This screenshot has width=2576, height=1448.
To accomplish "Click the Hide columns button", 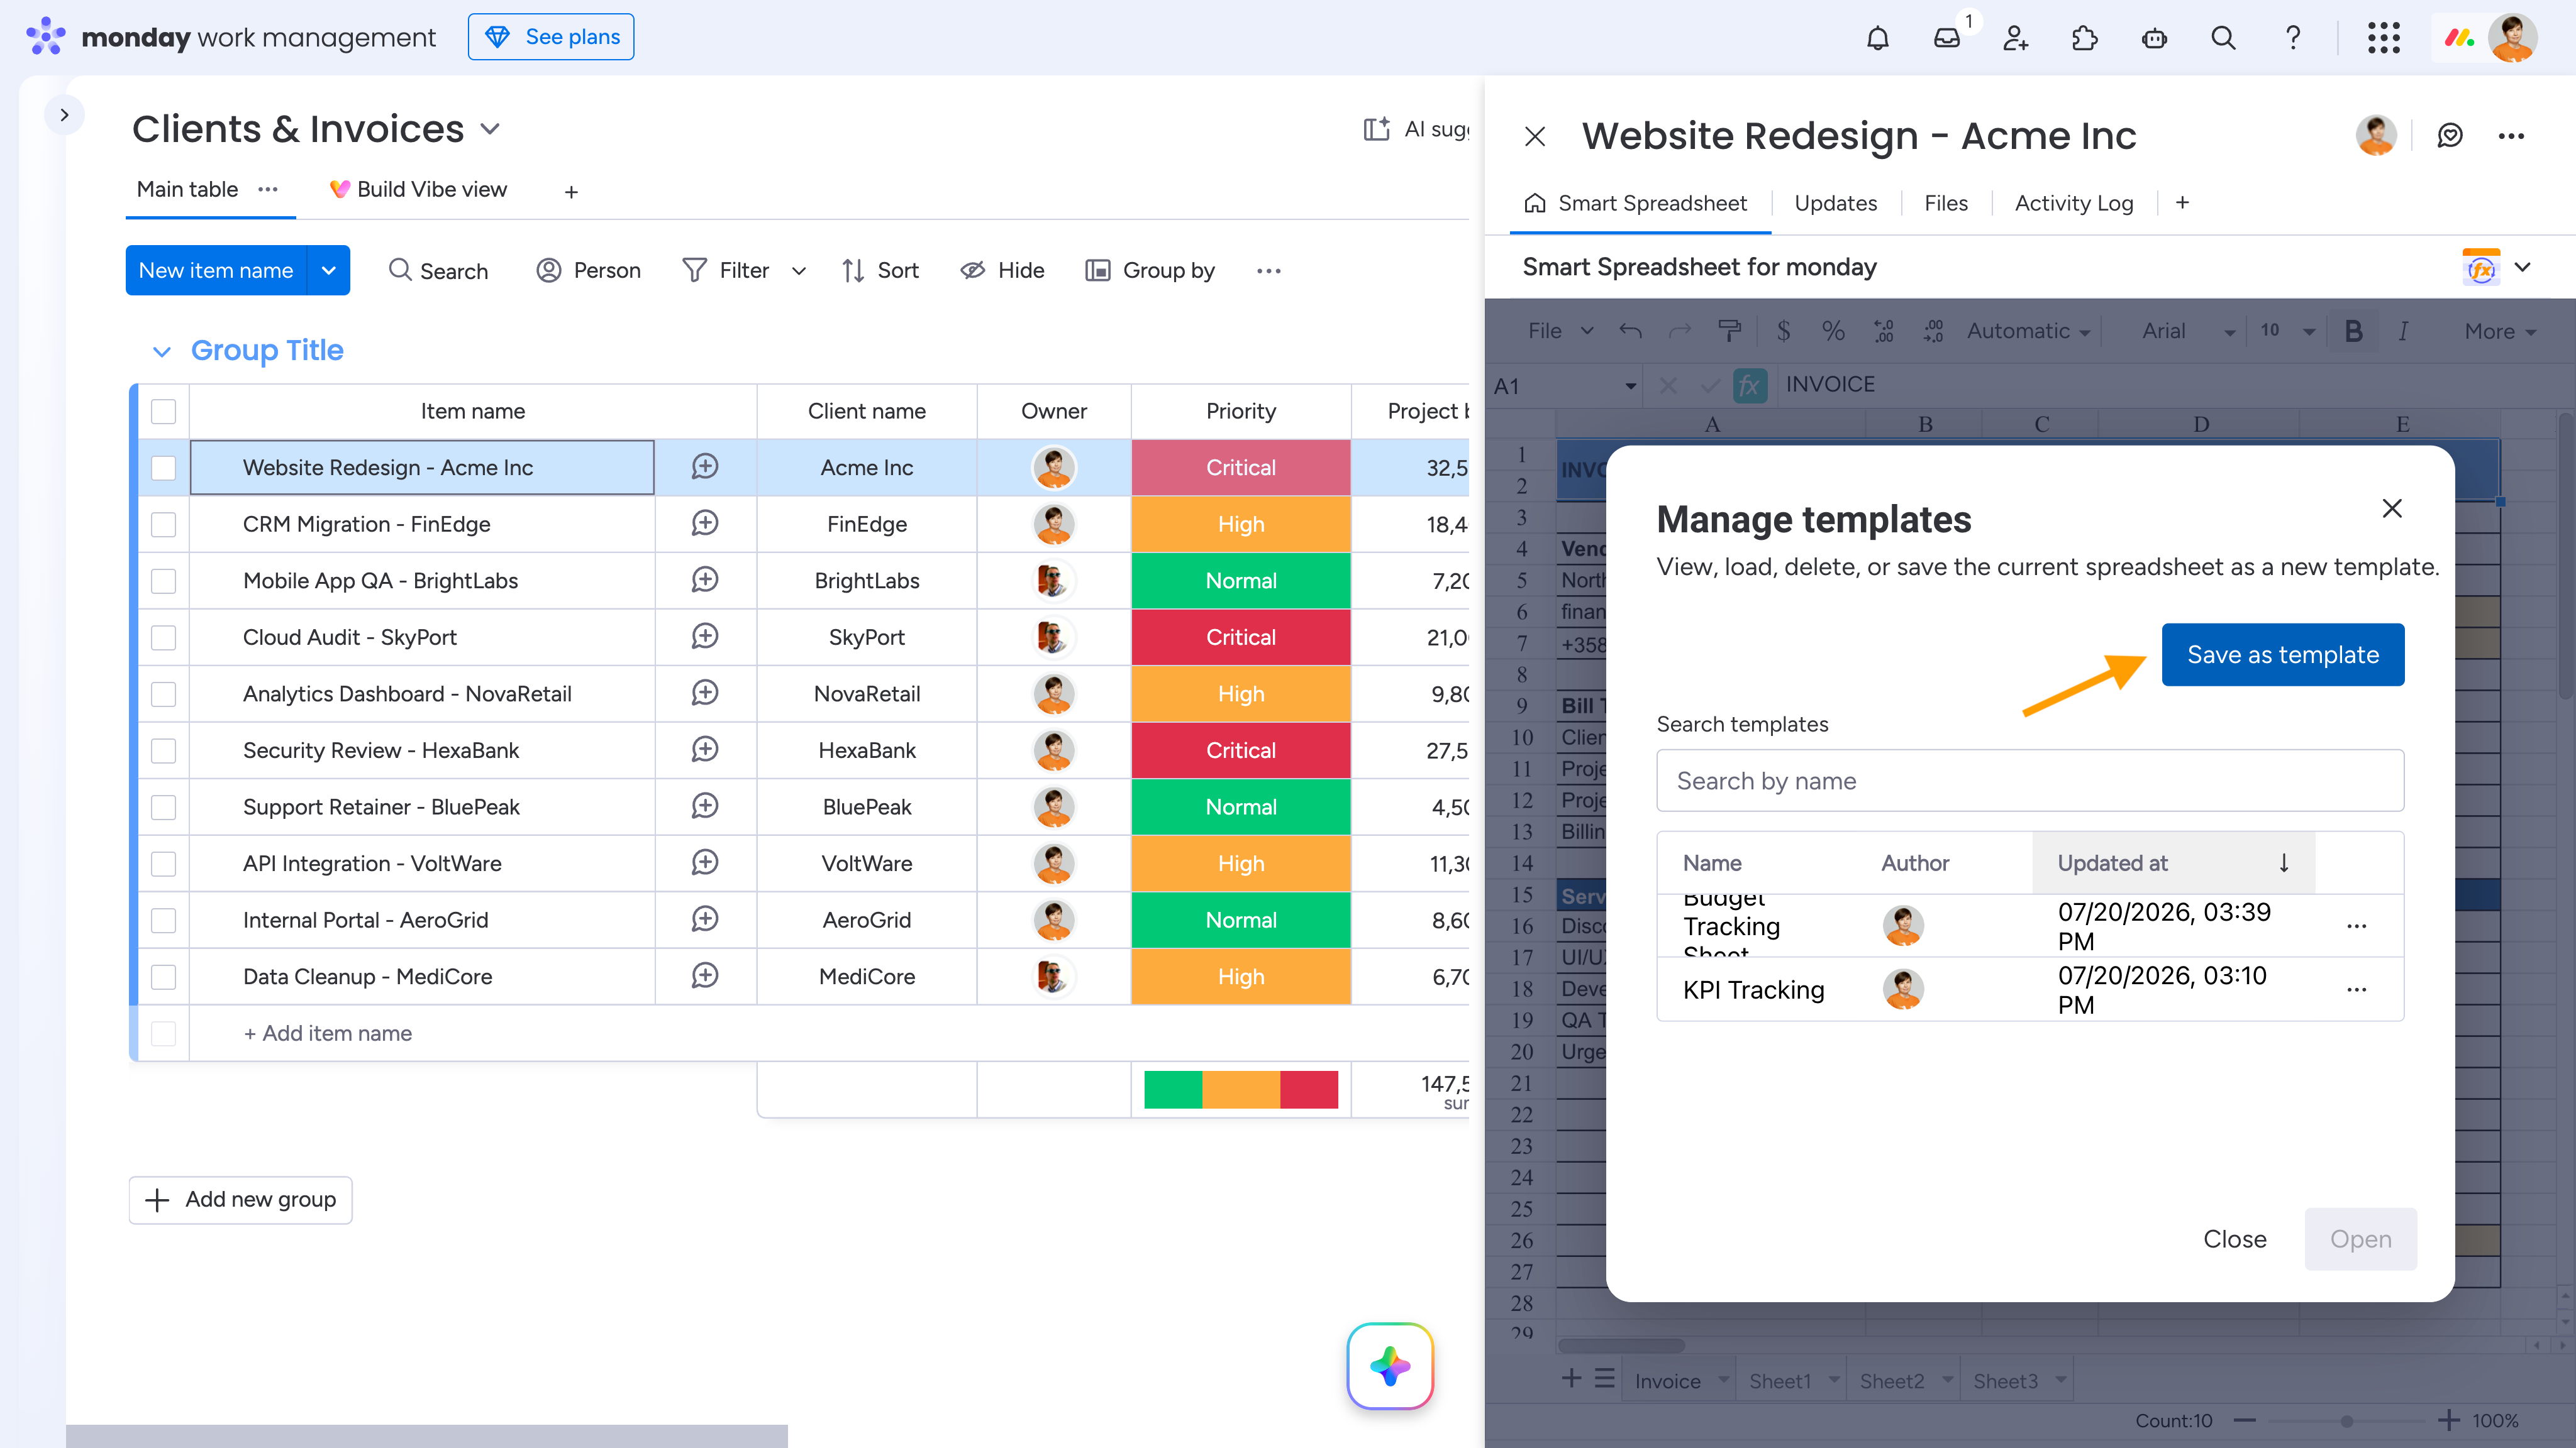I will click(1002, 271).
